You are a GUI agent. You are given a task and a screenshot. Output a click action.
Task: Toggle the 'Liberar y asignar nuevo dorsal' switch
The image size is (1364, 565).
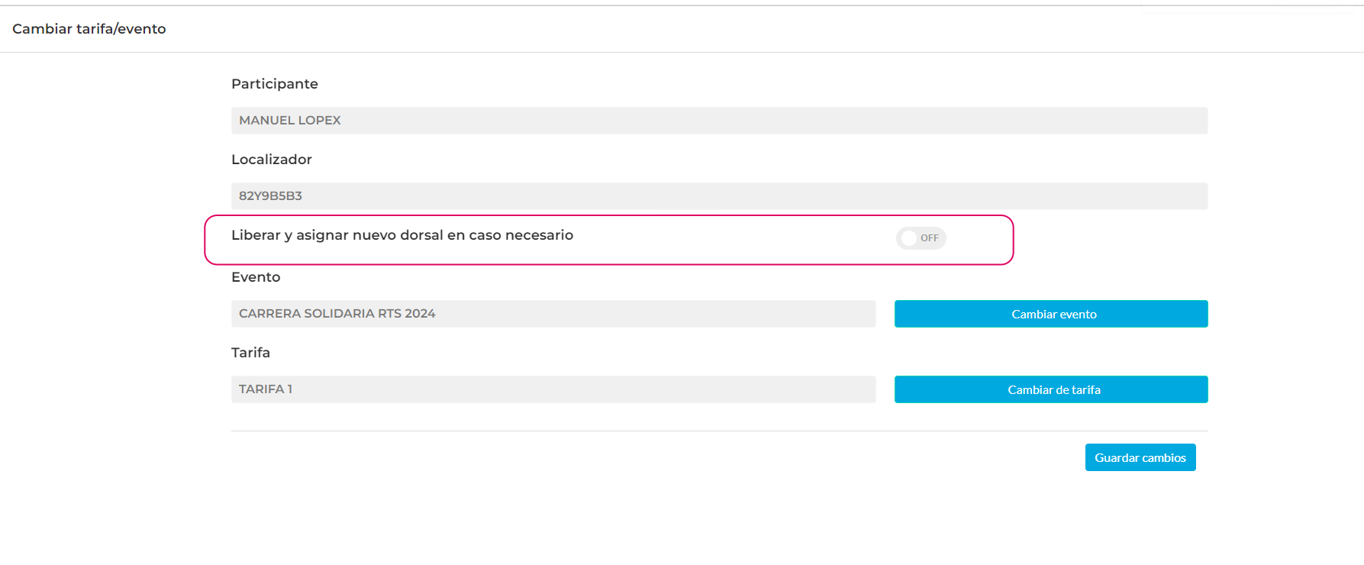click(921, 238)
